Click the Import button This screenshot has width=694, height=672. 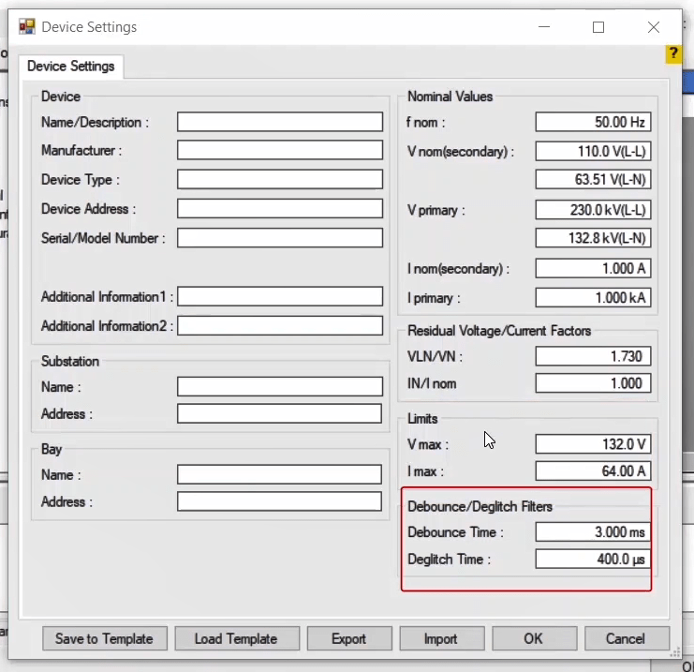coord(442,638)
